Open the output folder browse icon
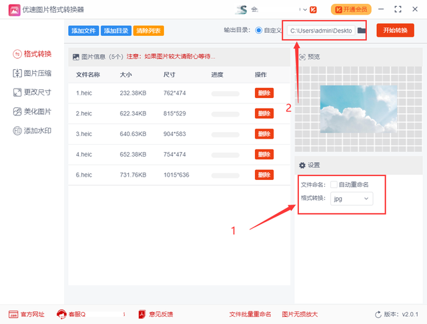 click(362, 30)
